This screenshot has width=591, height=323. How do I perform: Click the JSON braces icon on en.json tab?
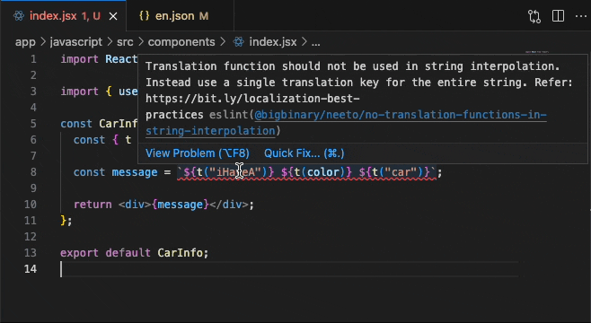tap(144, 16)
